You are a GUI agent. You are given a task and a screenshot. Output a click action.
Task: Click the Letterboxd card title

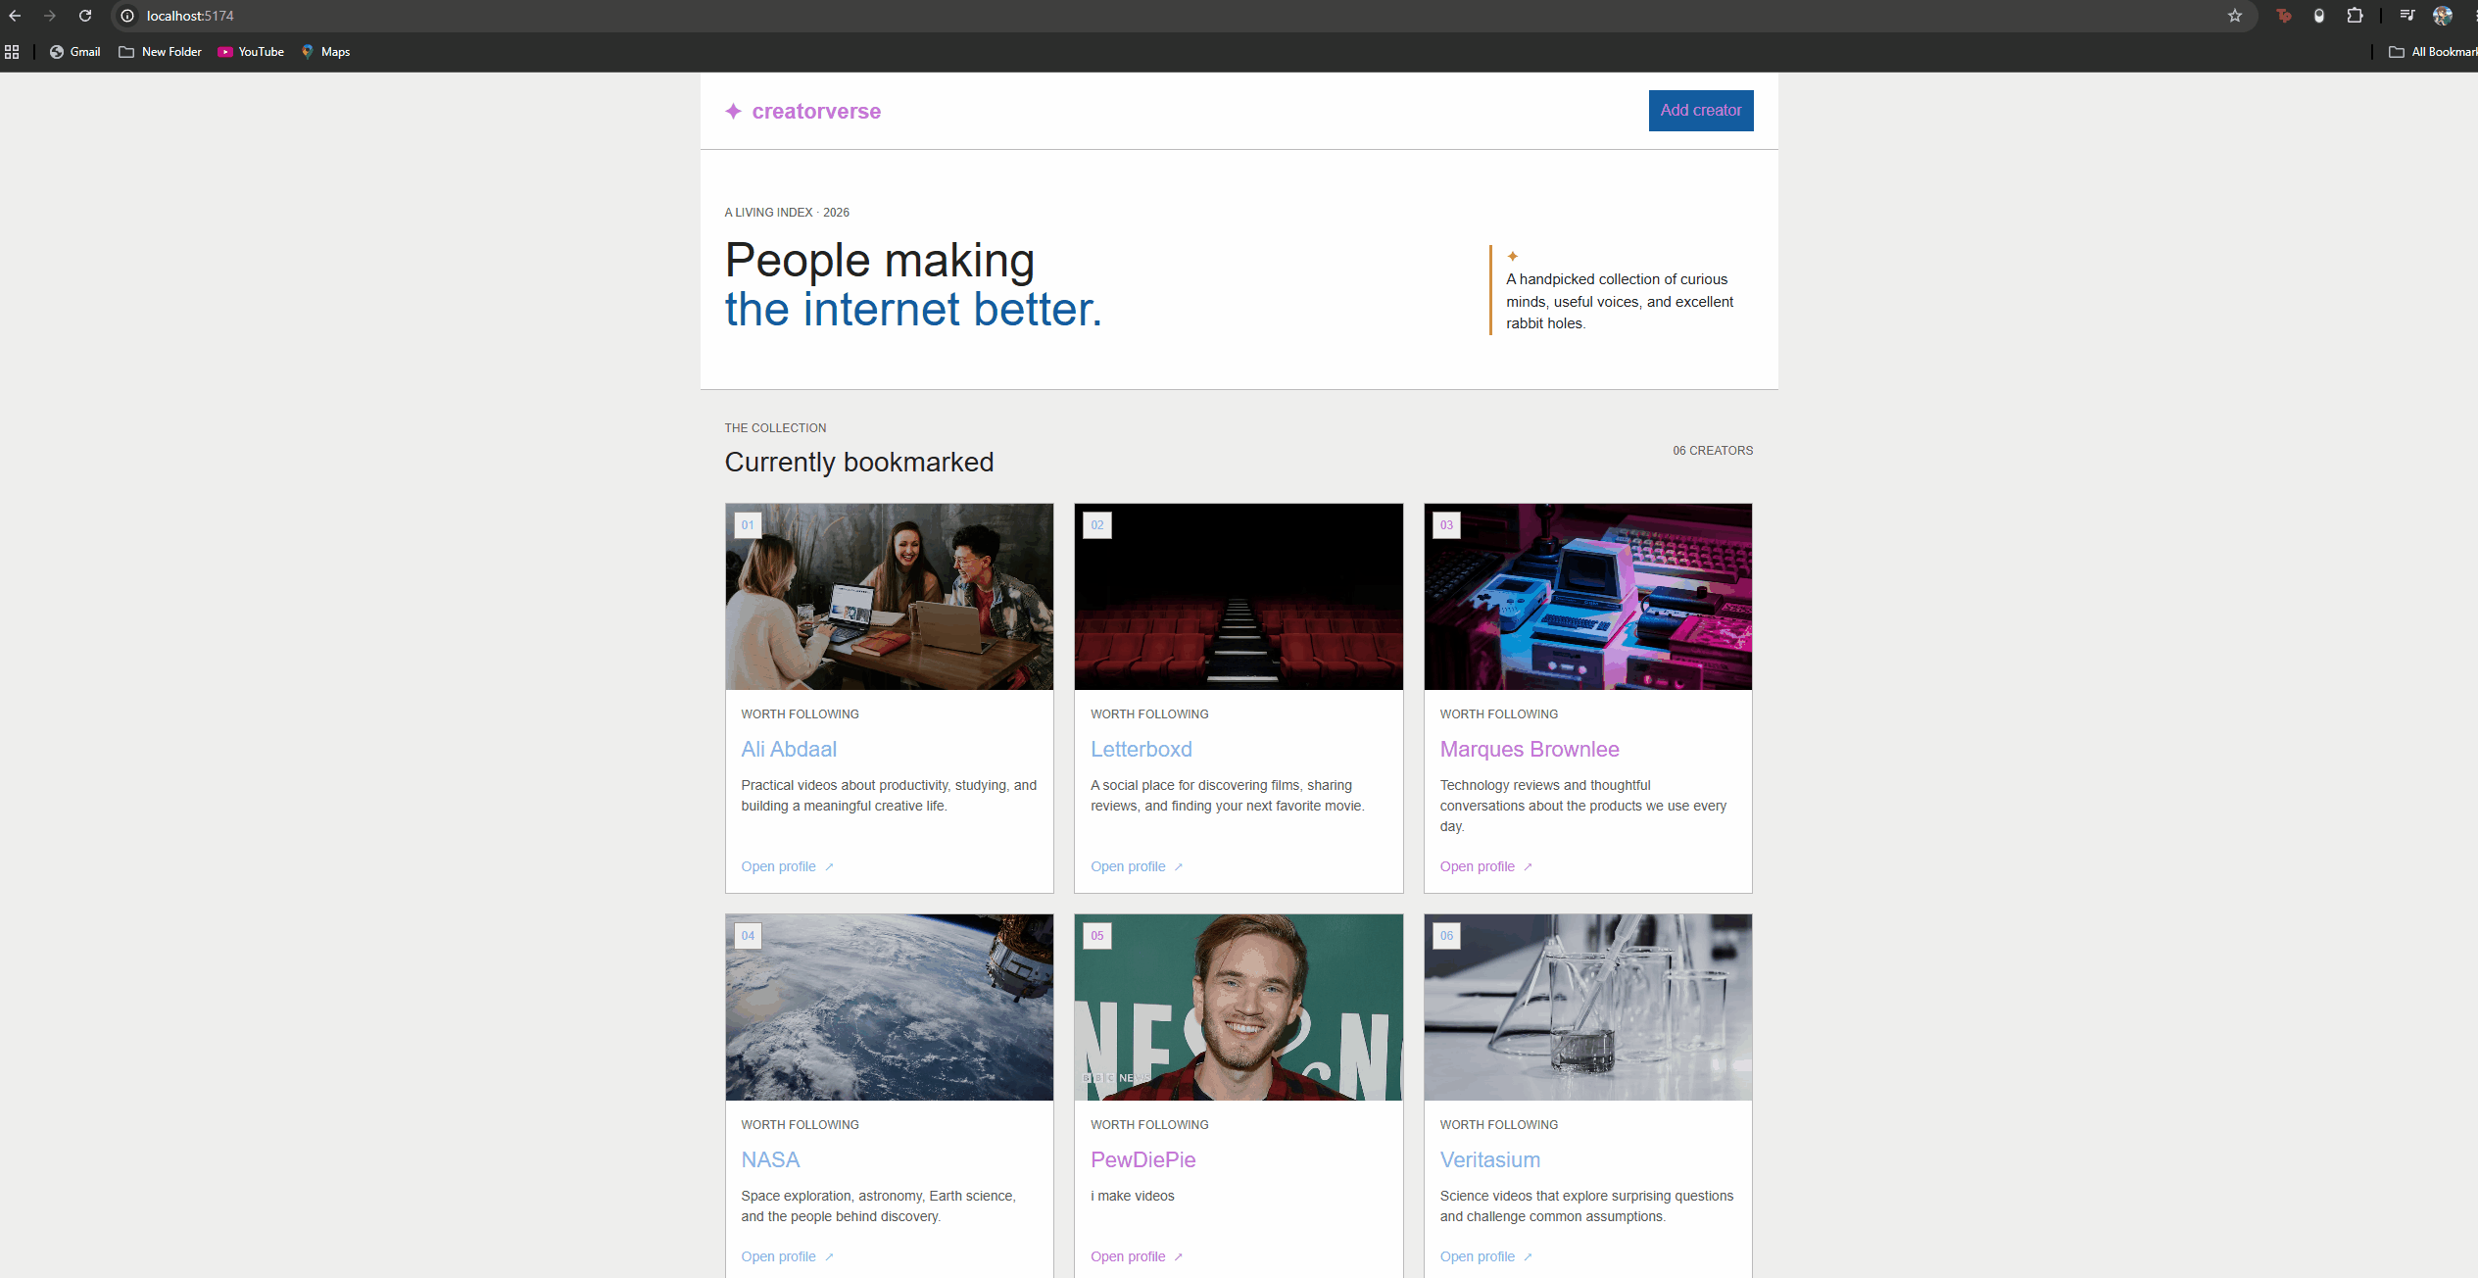click(1142, 750)
